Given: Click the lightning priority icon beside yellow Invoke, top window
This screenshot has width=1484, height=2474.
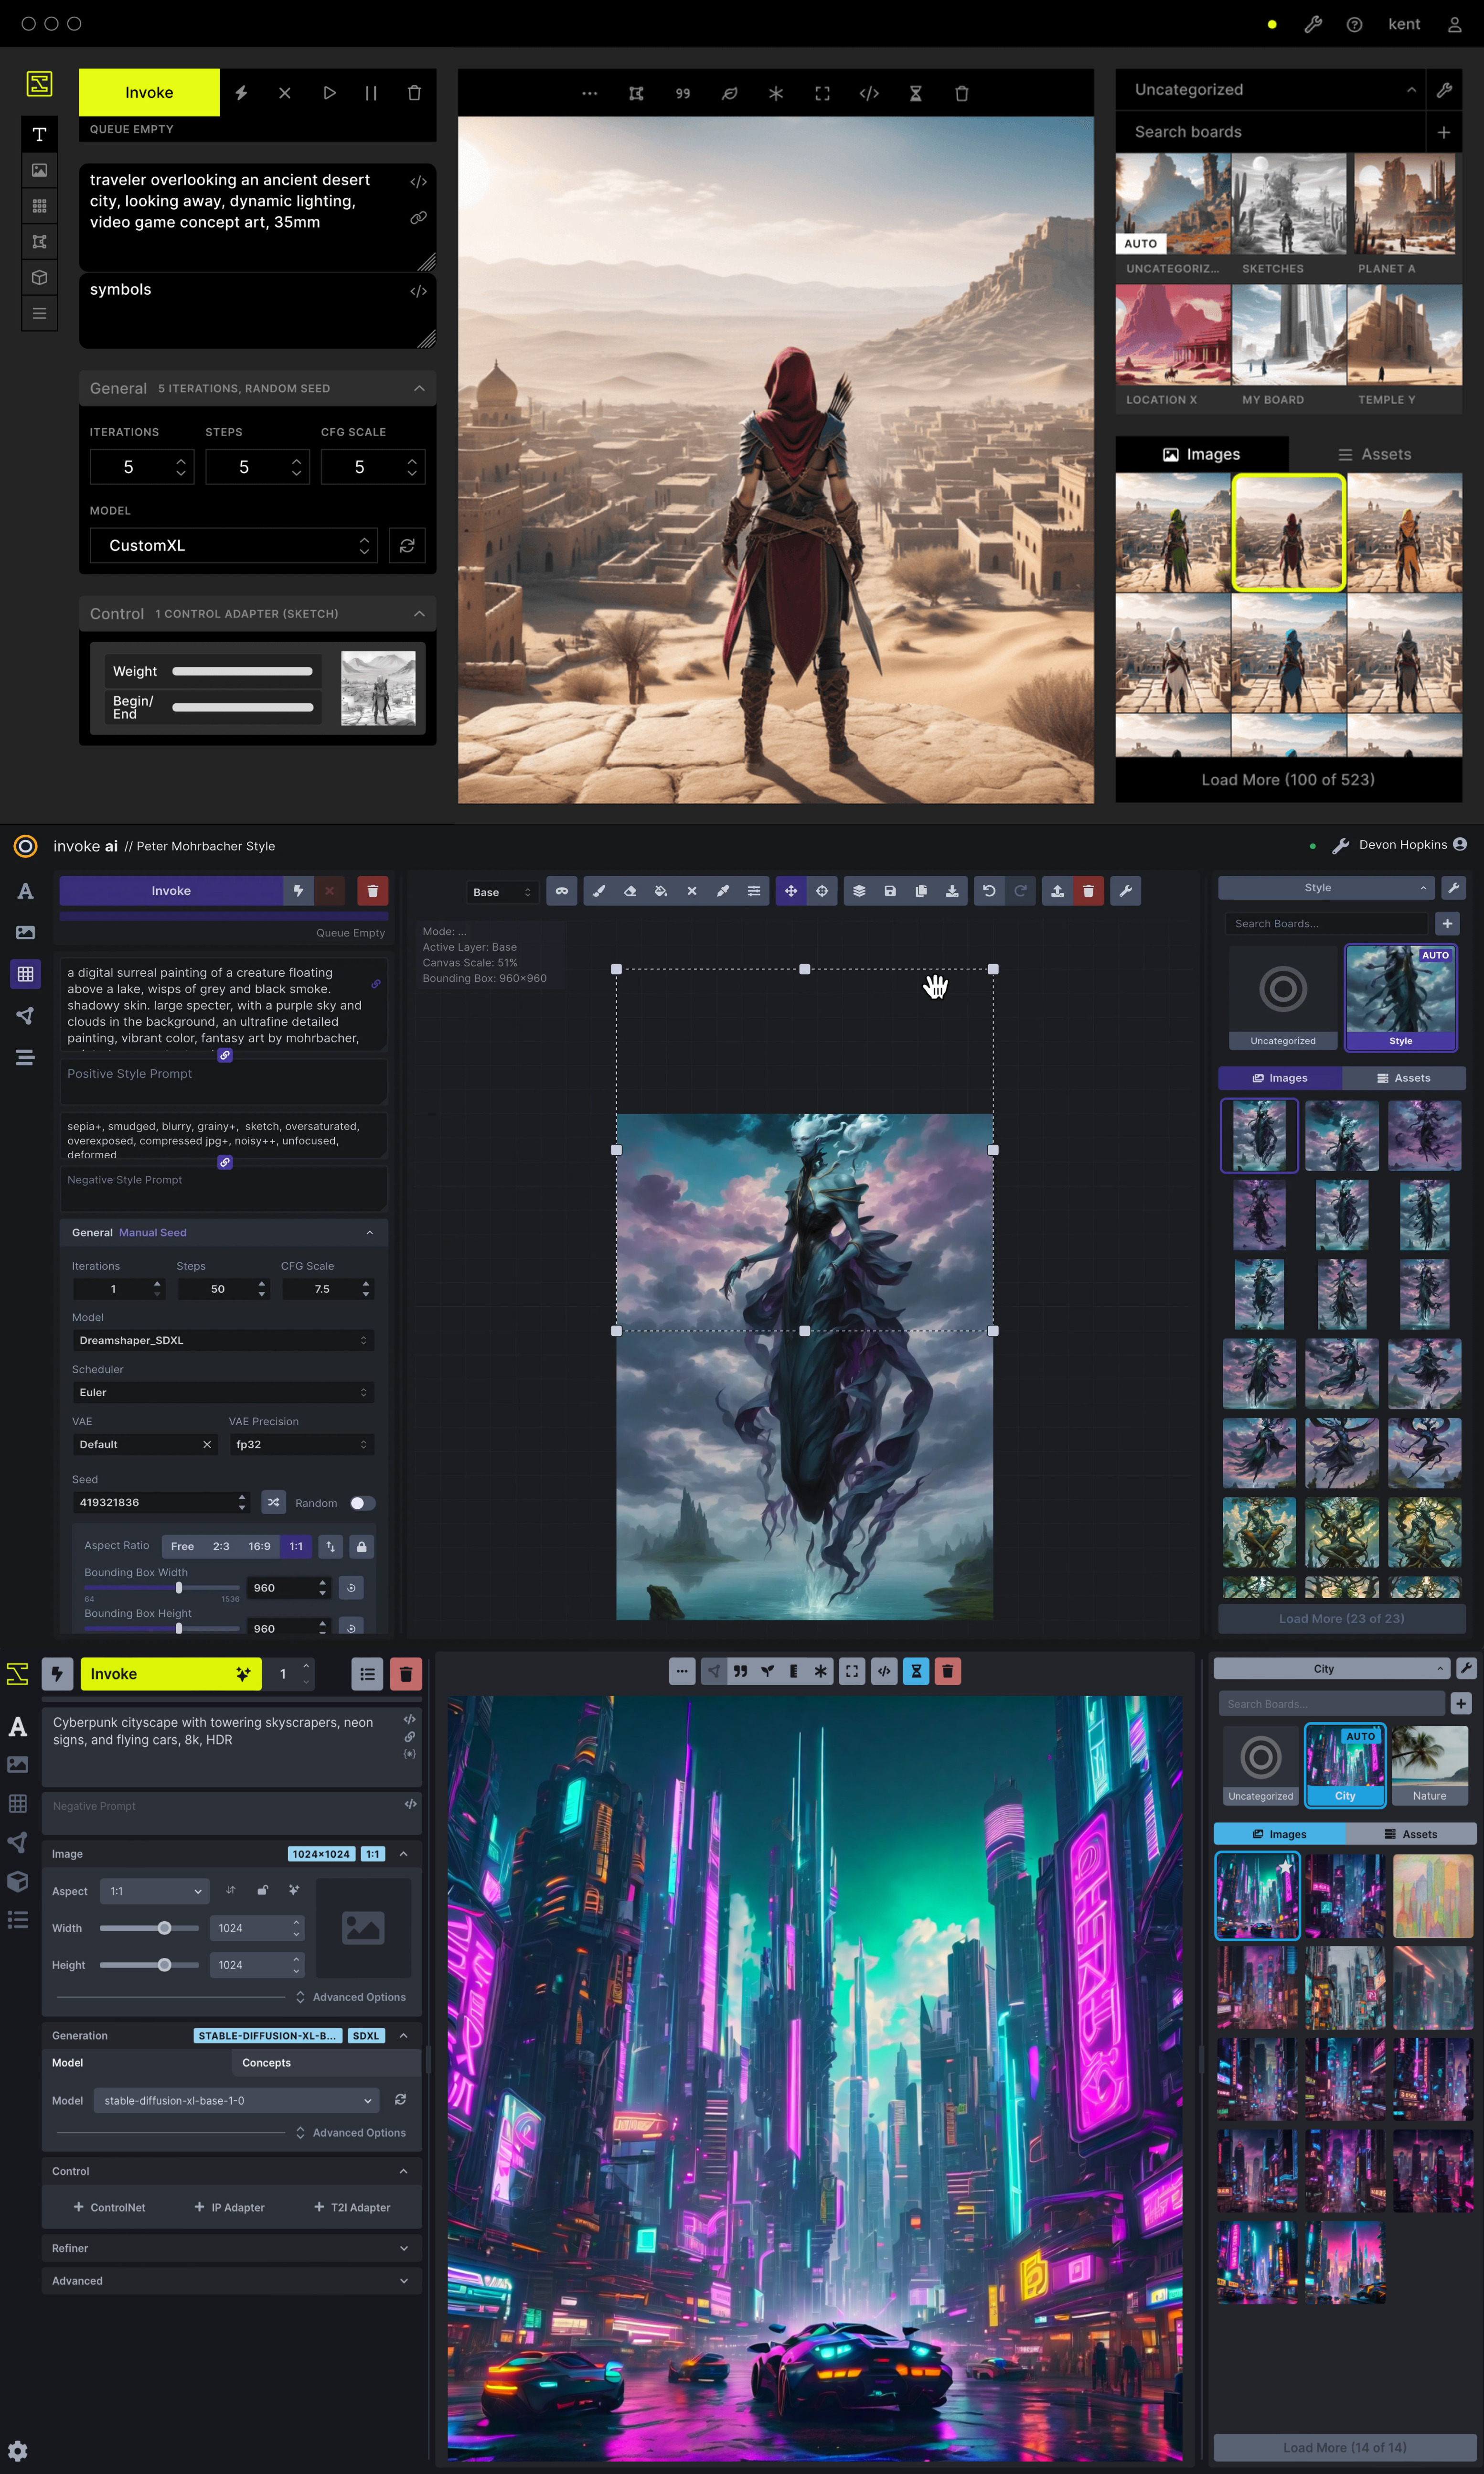Looking at the screenshot, I should [241, 93].
